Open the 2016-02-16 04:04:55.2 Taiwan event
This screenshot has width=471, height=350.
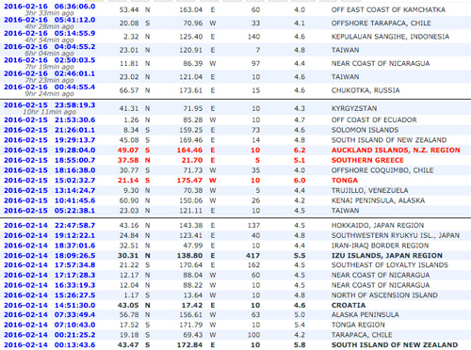[50, 47]
